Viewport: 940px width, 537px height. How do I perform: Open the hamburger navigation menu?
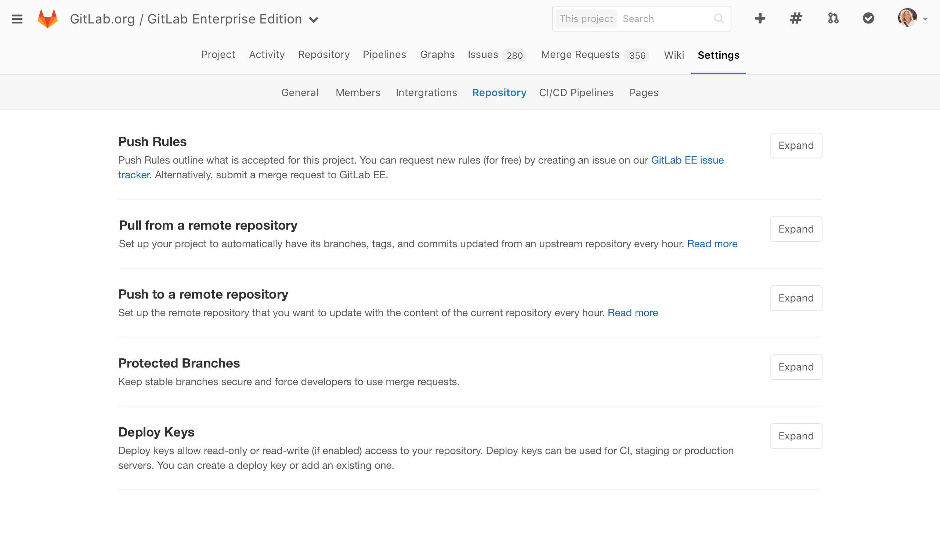point(17,19)
